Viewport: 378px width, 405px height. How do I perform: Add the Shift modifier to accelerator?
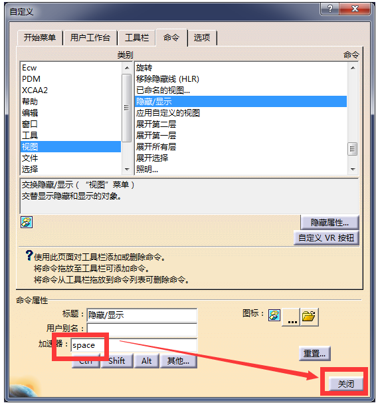click(117, 361)
